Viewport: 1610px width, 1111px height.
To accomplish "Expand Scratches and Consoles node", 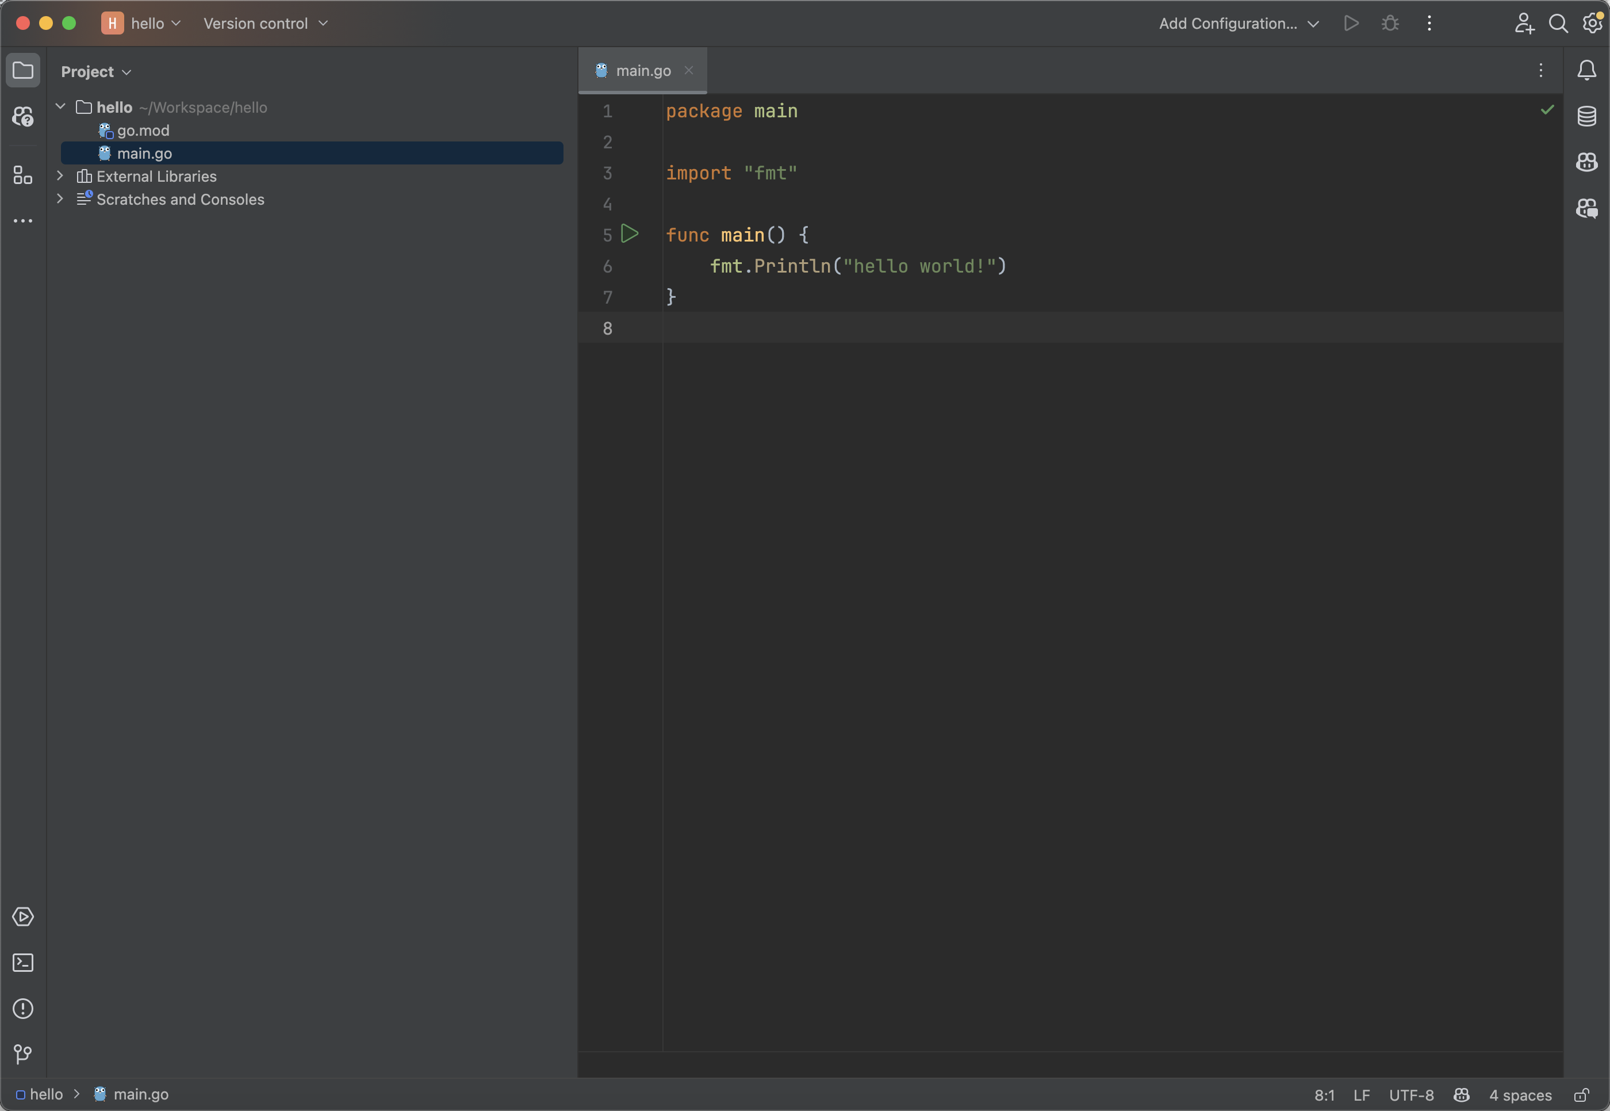I will (60, 199).
